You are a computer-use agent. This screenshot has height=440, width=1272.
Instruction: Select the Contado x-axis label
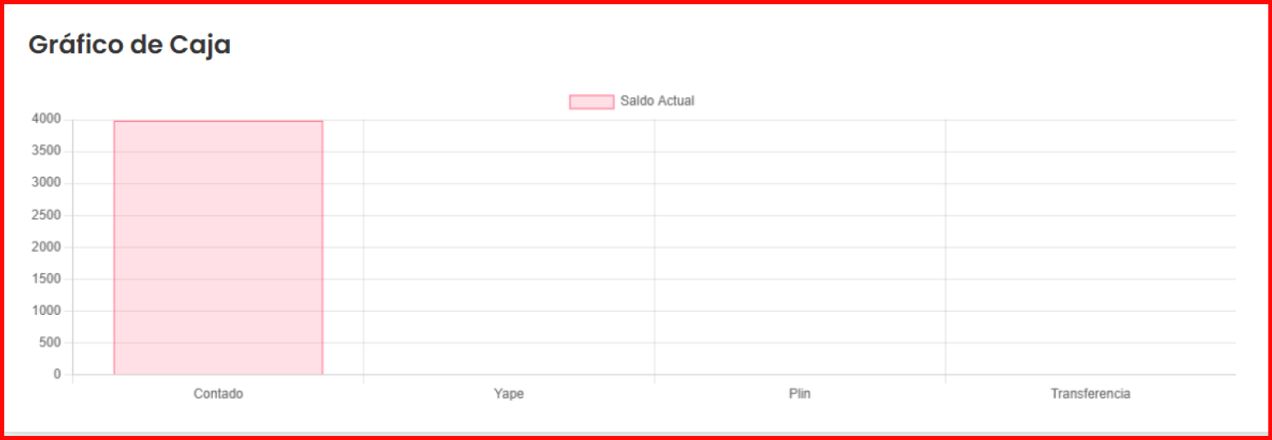pos(218,394)
